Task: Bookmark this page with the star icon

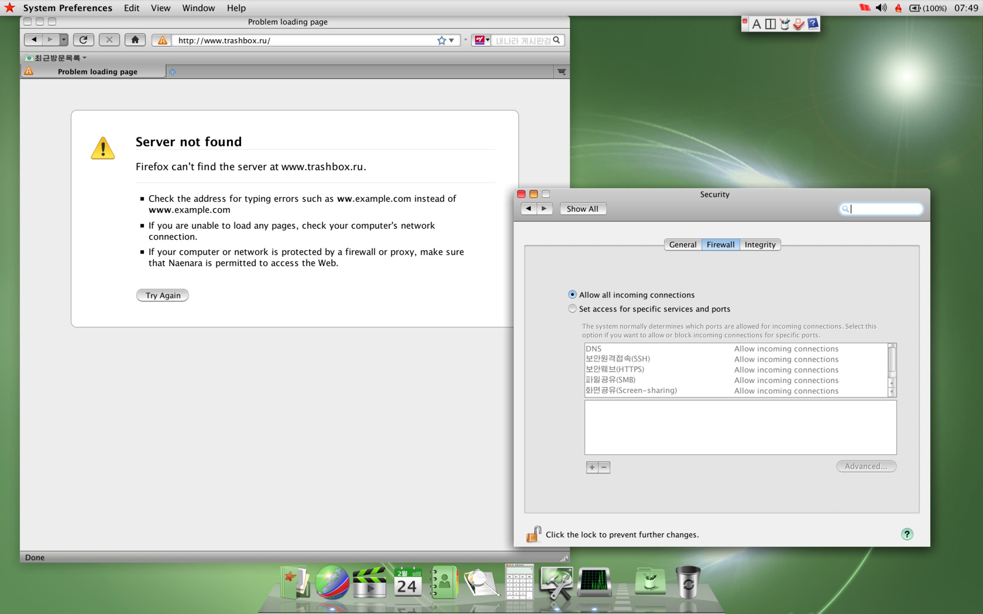Action: point(441,40)
